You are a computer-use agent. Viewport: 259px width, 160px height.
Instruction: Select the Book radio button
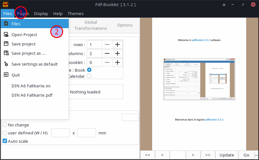point(89,70)
